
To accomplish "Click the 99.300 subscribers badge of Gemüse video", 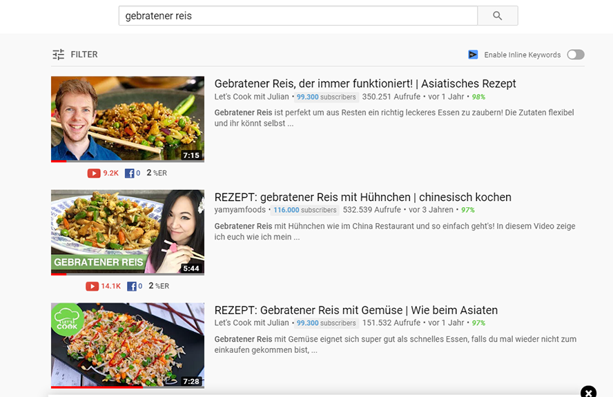I will (x=326, y=323).
